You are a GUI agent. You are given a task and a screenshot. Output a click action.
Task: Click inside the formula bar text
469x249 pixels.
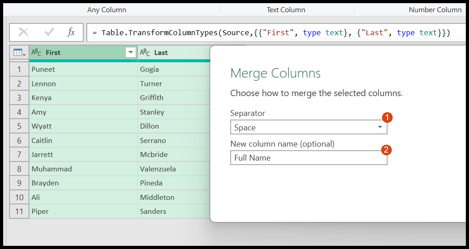tap(271, 32)
